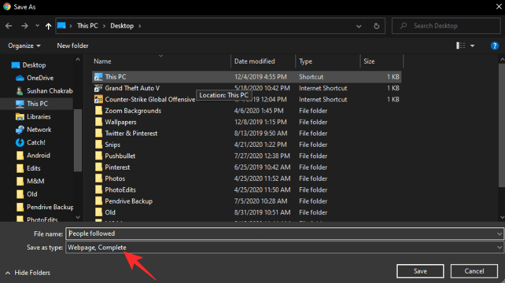Click the Back navigation arrow
505x283 pixels.
click(9, 26)
